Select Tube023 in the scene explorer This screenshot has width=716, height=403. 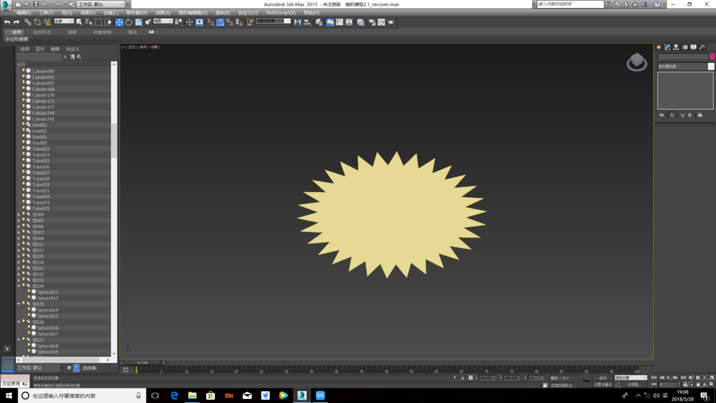pyautogui.click(x=41, y=149)
